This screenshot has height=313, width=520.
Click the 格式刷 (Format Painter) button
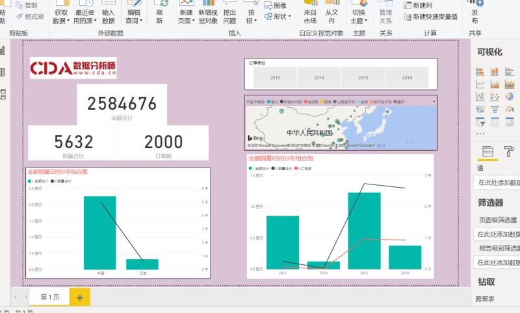[x=30, y=16]
